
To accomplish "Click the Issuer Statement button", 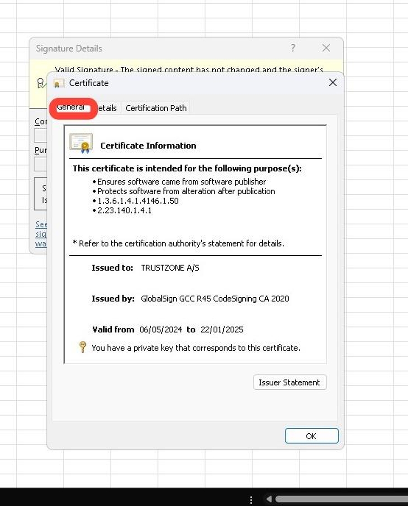I will [x=290, y=382].
